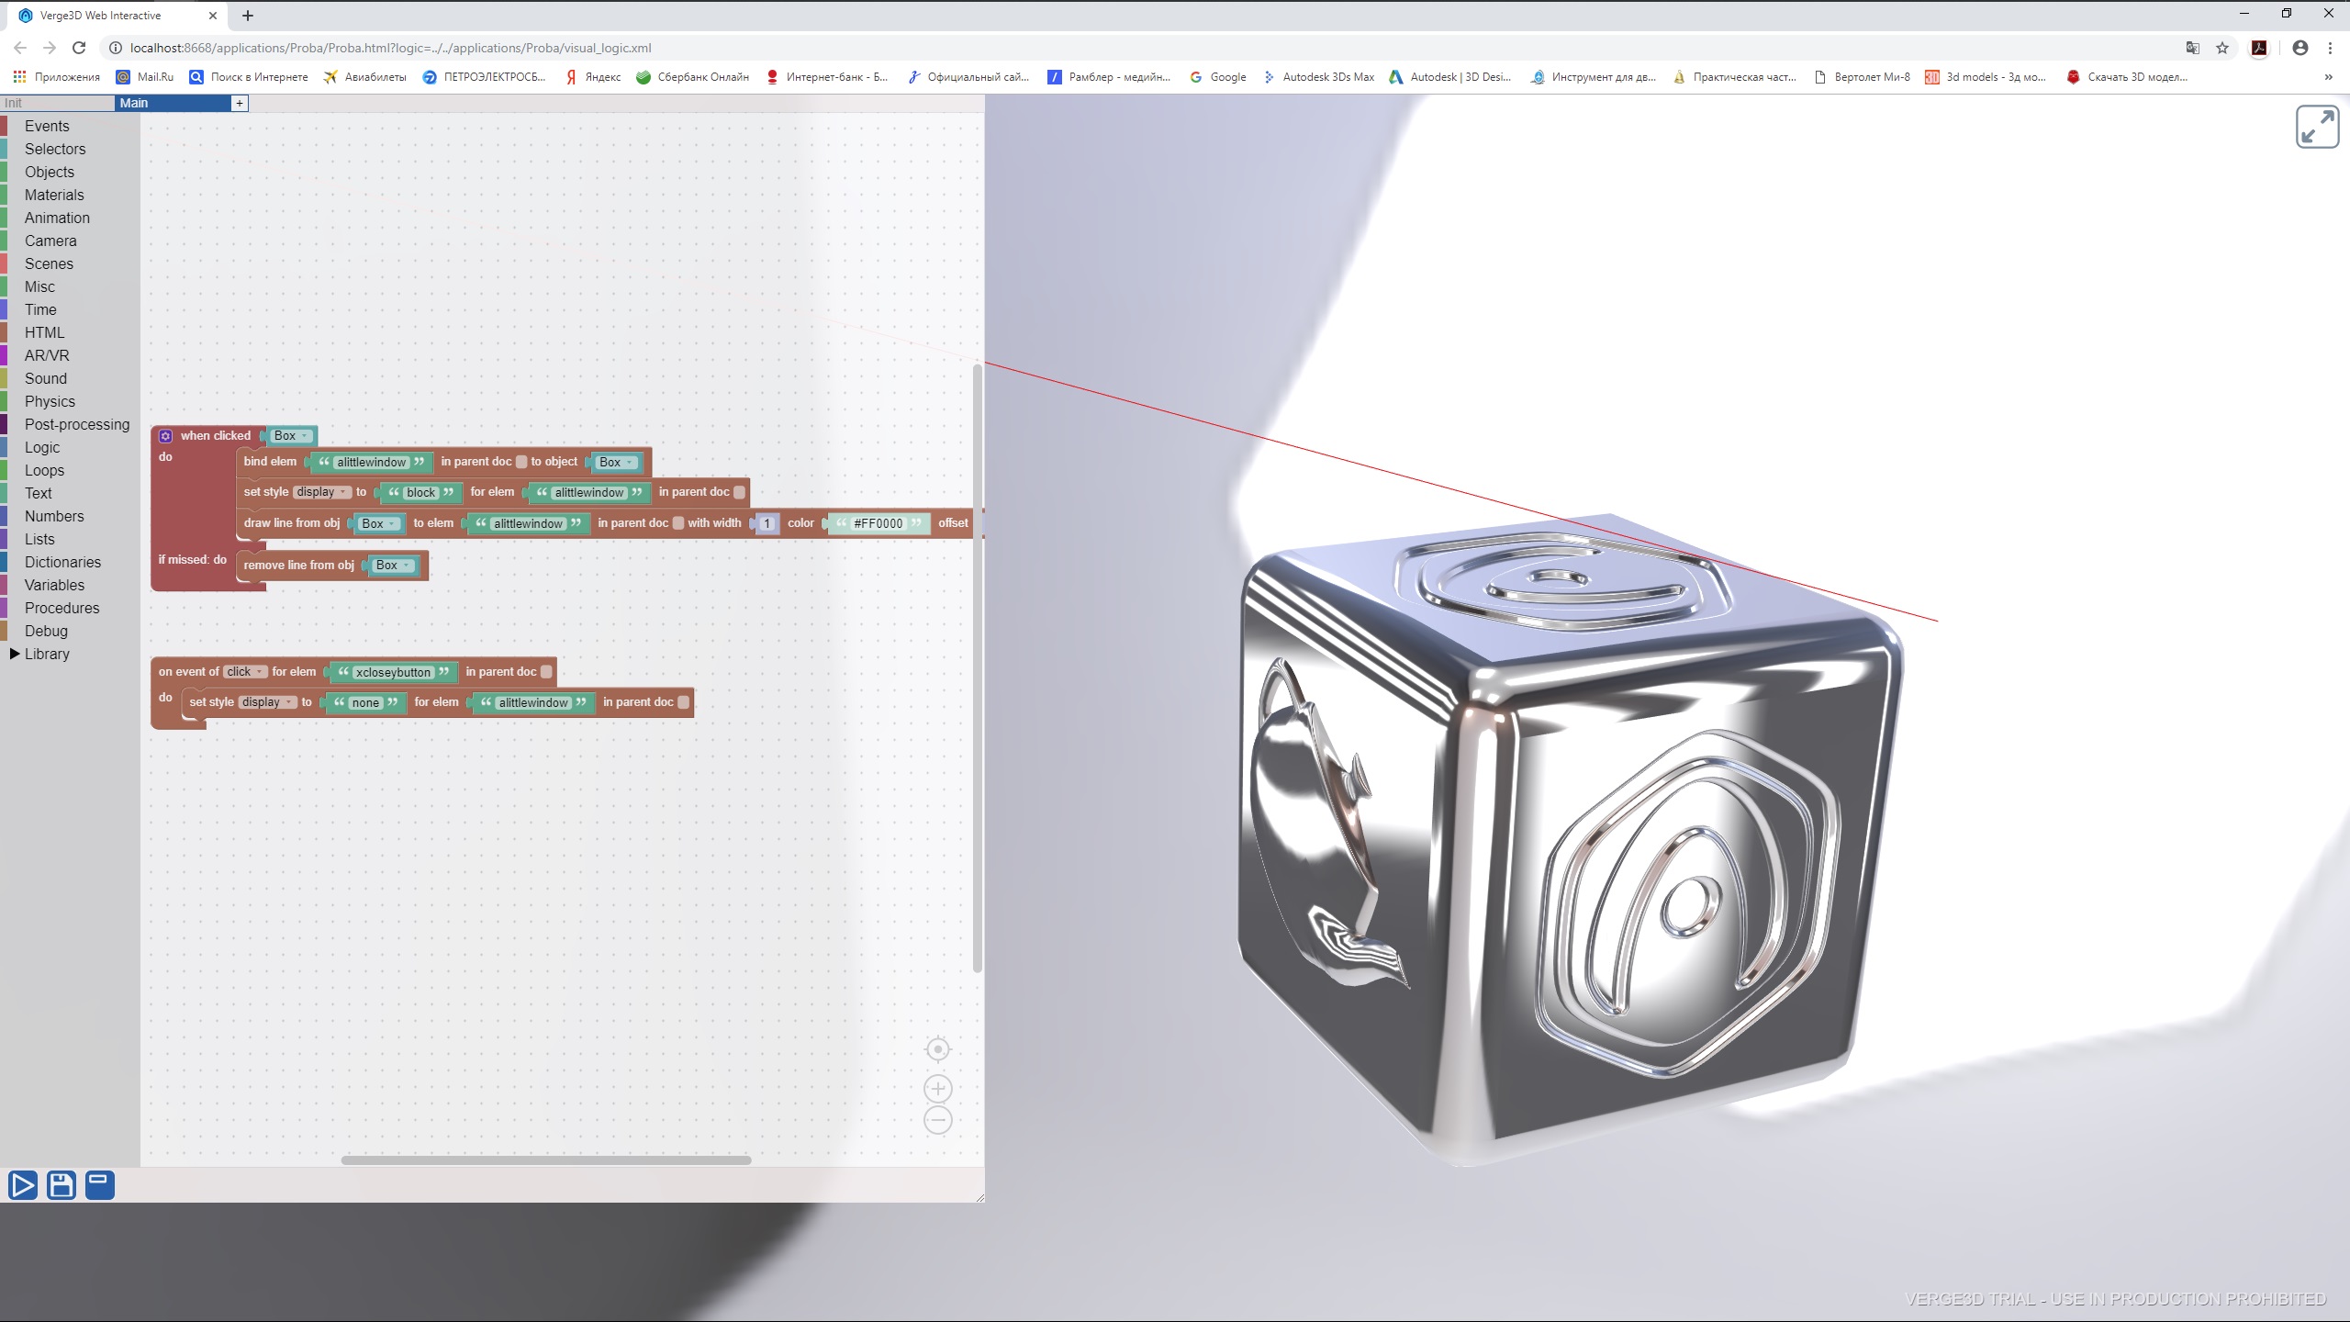This screenshot has width=2350, height=1322.
Task: Open the Materials category
Action: 54,195
